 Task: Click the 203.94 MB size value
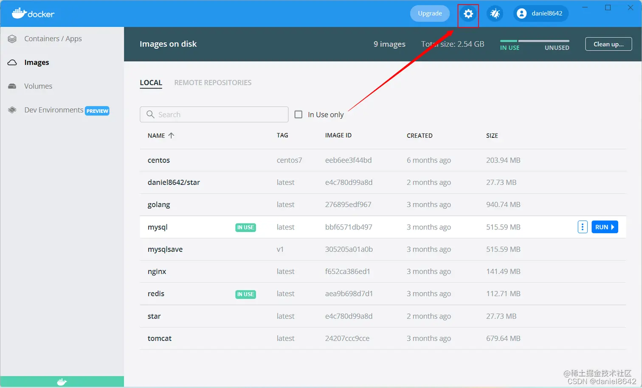coord(503,160)
